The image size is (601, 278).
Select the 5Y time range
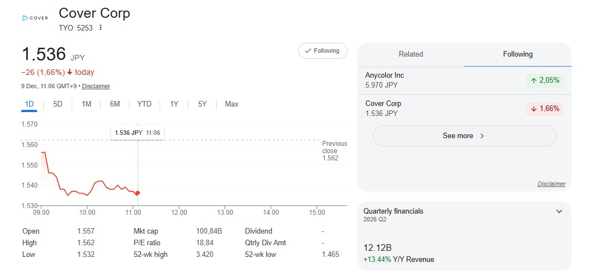(202, 104)
